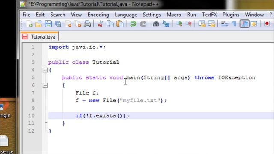Click the 'throws' keyword on line 5
This screenshot has width=274, height=154.
coord(204,77)
